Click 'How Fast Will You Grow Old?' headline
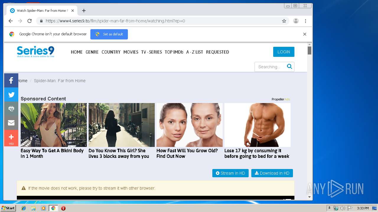The width and height of the screenshot is (378, 212). click(187, 153)
